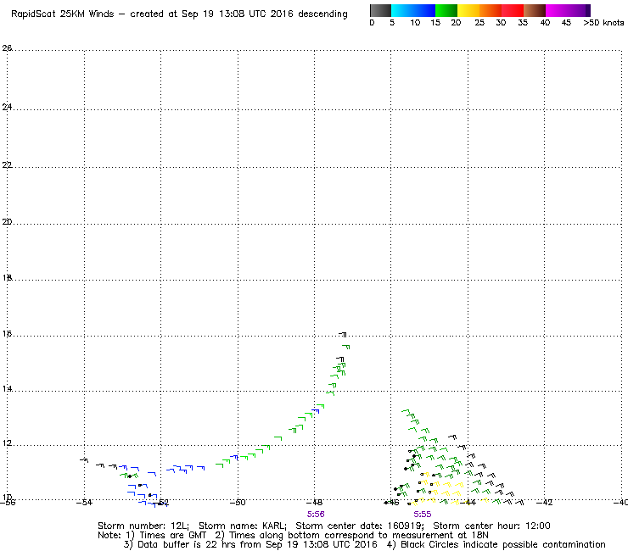Image resolution: width=628 pixels, height=551 pixels.
Task: Click the red 30-35 knots legend color
Action: pos(513,10)
